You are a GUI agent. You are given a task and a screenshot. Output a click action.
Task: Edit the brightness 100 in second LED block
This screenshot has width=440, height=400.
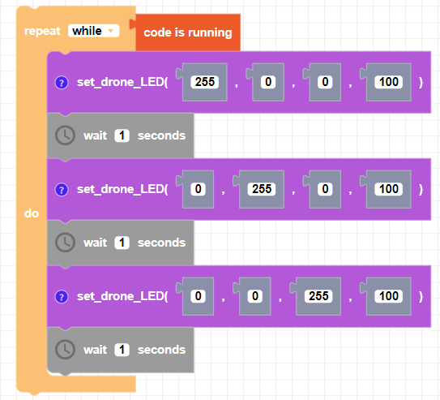(x=389, y=189)
